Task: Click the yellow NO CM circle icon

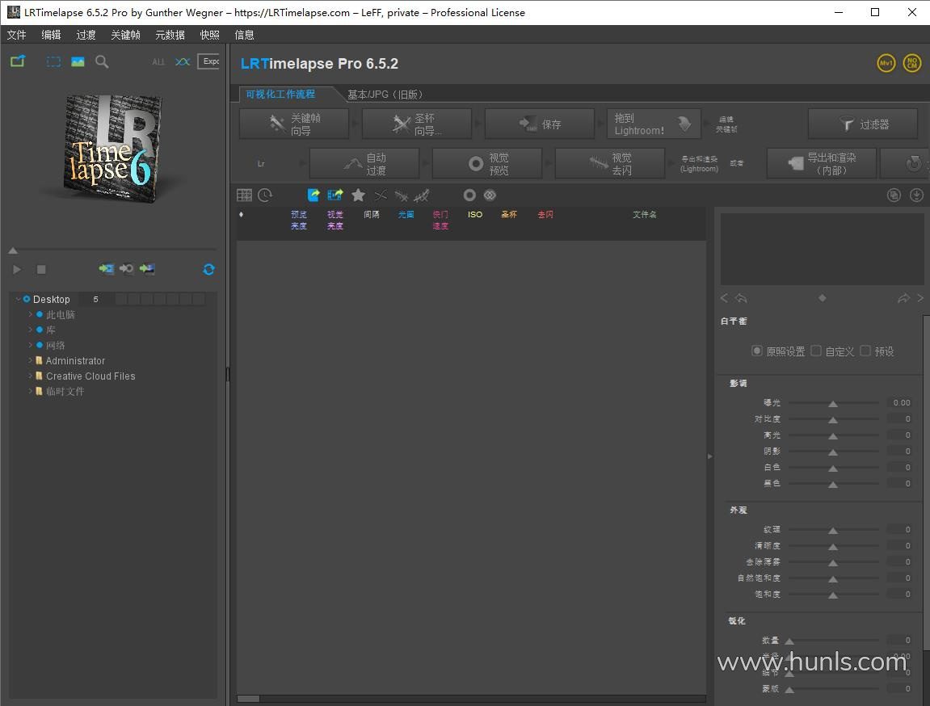Action: point(912,63)
